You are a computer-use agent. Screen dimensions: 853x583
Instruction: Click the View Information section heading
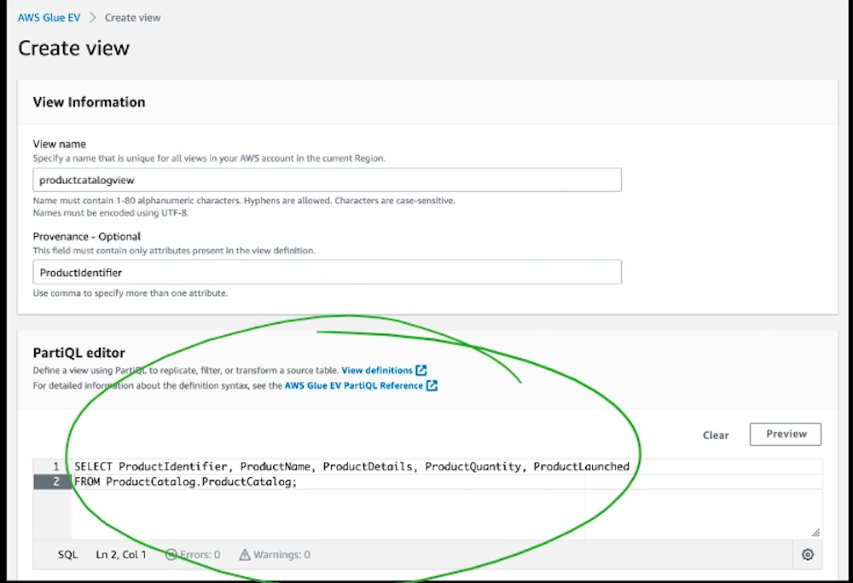click(x=89, y=102)
